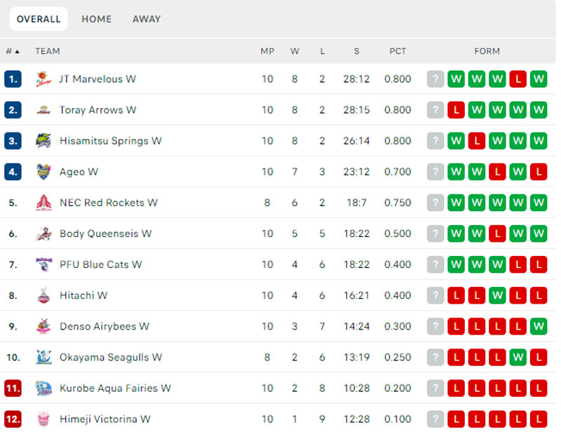Image resolution: width=561 pixels, height=432 pixels.
Task: Open JT Marvelous W team page
Action: click(x=97, y=79)
